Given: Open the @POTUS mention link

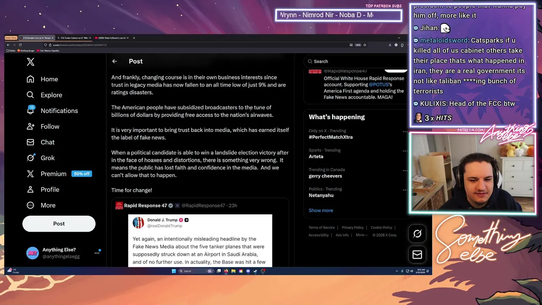Looking at the screenshot, I should click(379, 85).
